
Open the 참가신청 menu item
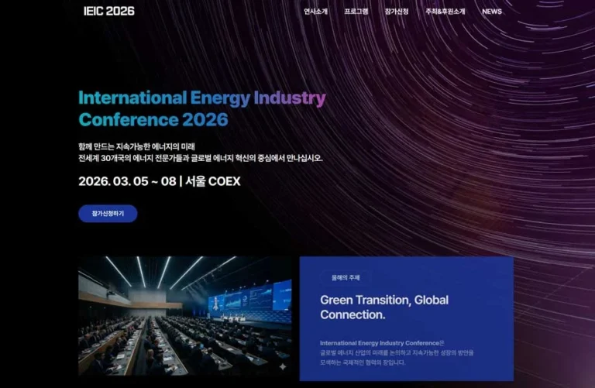tap(397, 12)
